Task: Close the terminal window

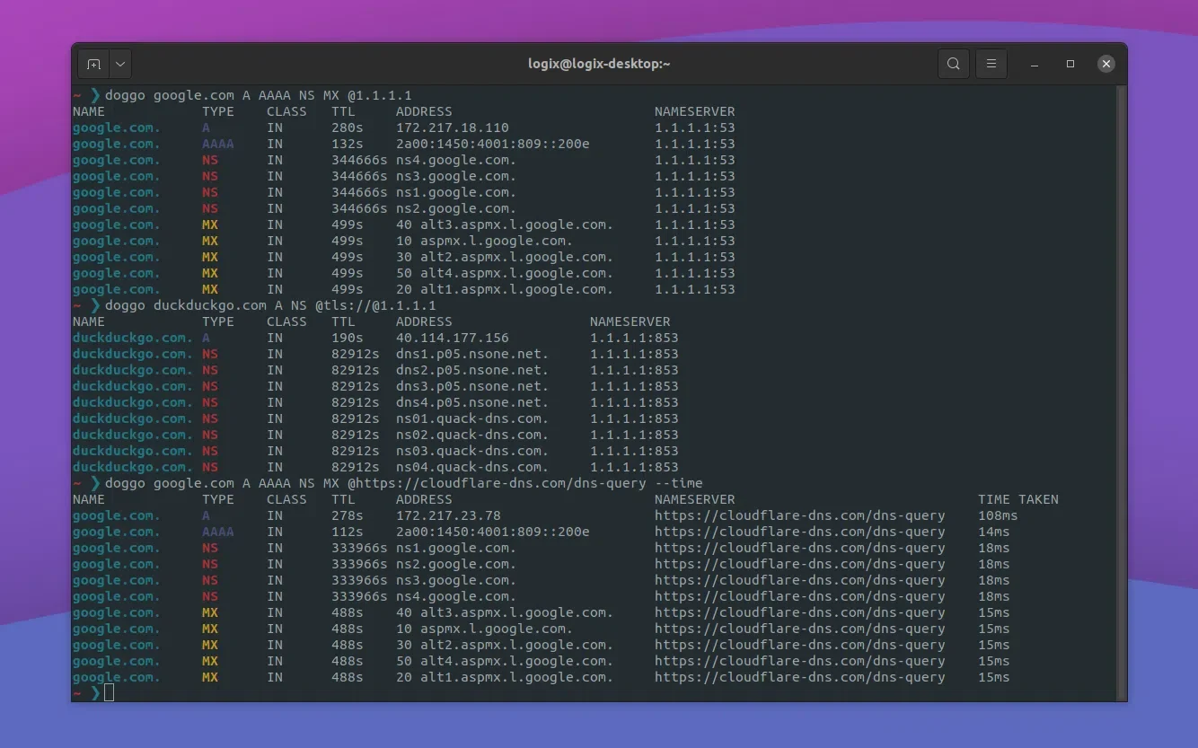Action: [x=1106, y=64]
